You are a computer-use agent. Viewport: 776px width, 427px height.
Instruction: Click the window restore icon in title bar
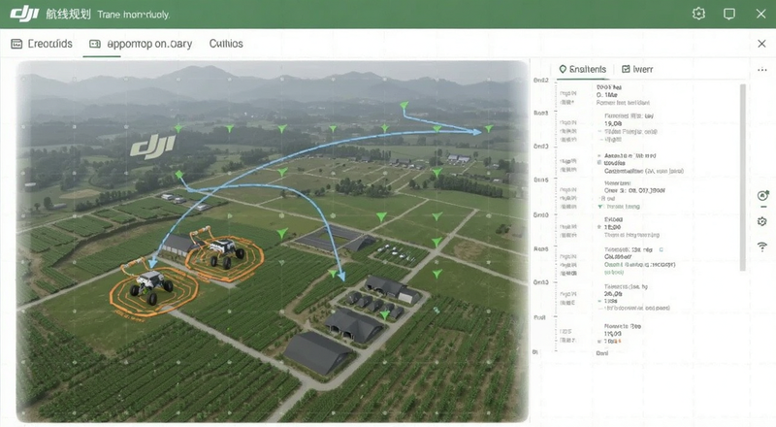[x=729, y=14]
